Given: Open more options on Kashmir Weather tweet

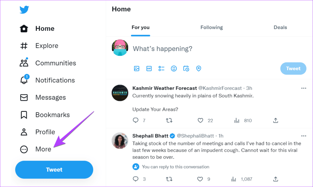Looking at the screenshot, I should click(x=304, y=88).
